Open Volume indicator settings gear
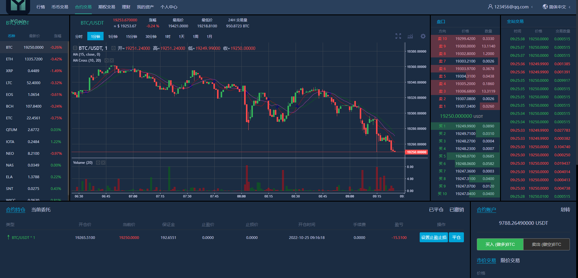This screenshot has width=578, height=278. (x=98, y=163)
